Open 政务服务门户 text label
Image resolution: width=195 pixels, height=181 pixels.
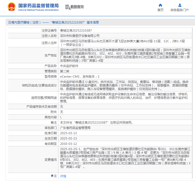[180, 10]
